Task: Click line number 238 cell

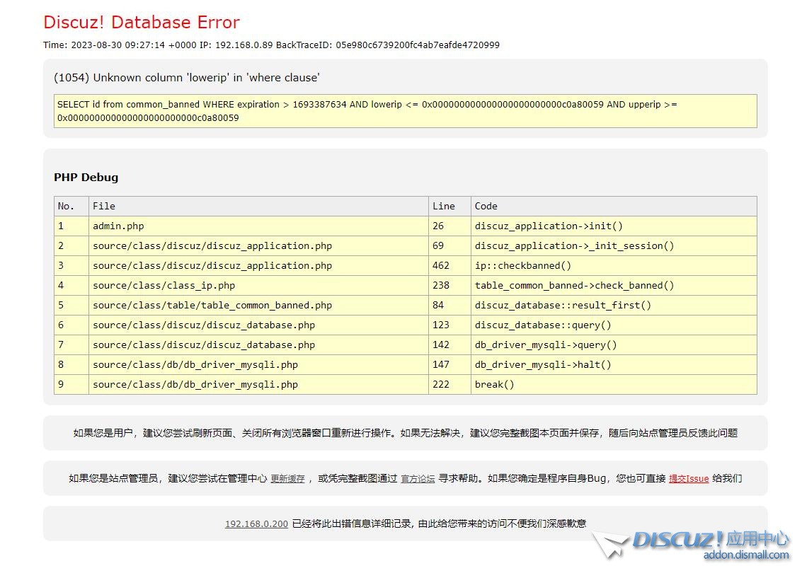Action: coord(449,285)
